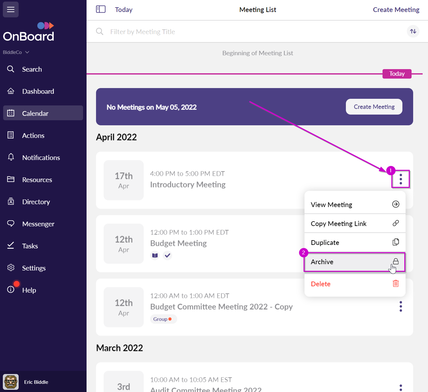
Task: Open the Resources folder icon
Action: pyautogui.click(x=11, y=179)
